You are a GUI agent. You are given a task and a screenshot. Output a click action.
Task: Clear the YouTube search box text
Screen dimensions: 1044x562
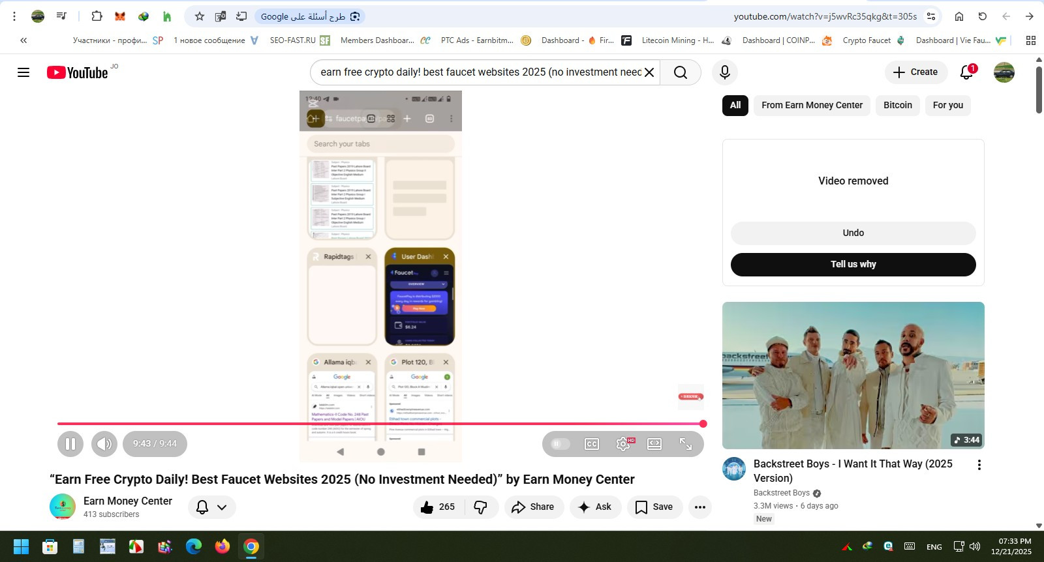coord(649,72)
